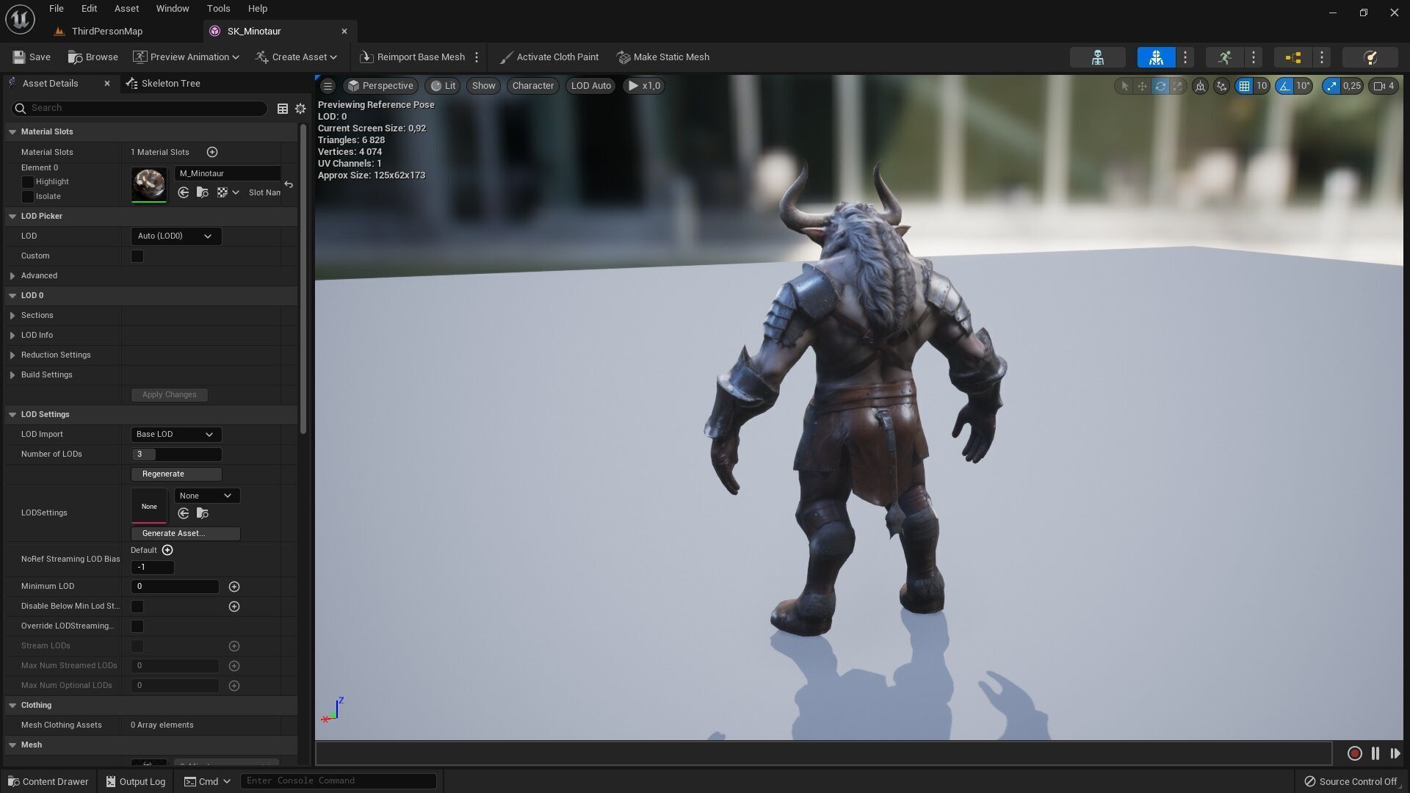Open LODSettings None asset dropdown
The width and height of the screenshot is (1410, 793).
point(206,496)
